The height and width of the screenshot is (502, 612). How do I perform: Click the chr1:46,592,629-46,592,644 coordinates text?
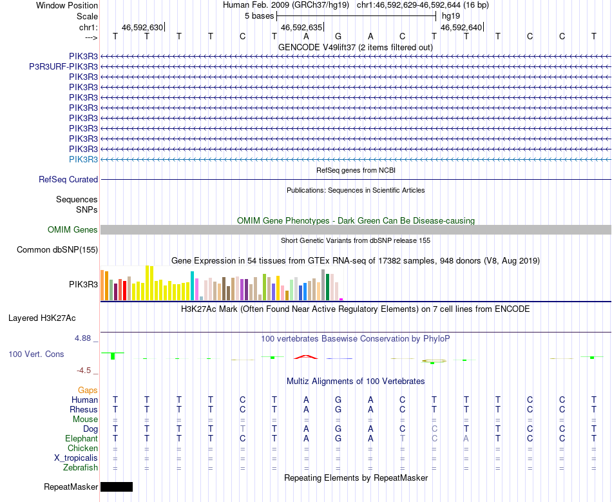coord(423,5)
